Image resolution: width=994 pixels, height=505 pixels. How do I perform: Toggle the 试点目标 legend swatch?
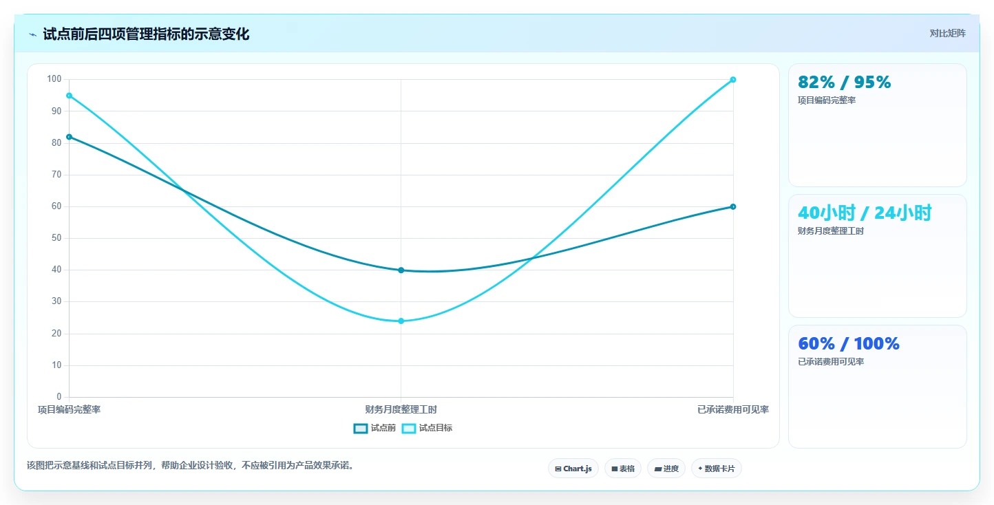tap(409, 428)
